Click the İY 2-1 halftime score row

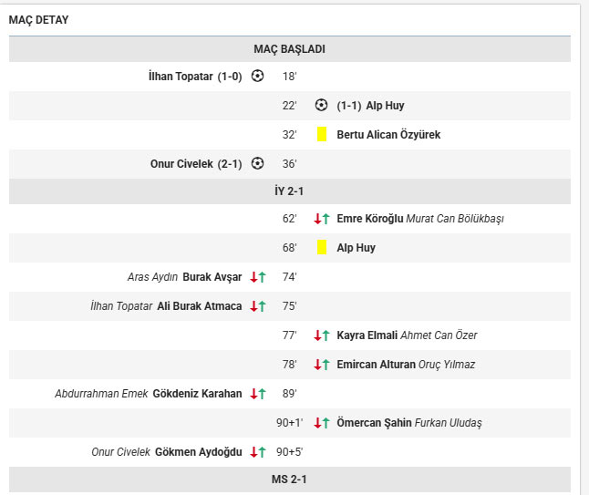click(289, 191)
